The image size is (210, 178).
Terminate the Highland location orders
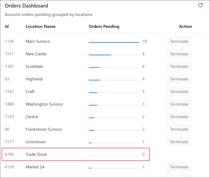(x=179, y=79)
